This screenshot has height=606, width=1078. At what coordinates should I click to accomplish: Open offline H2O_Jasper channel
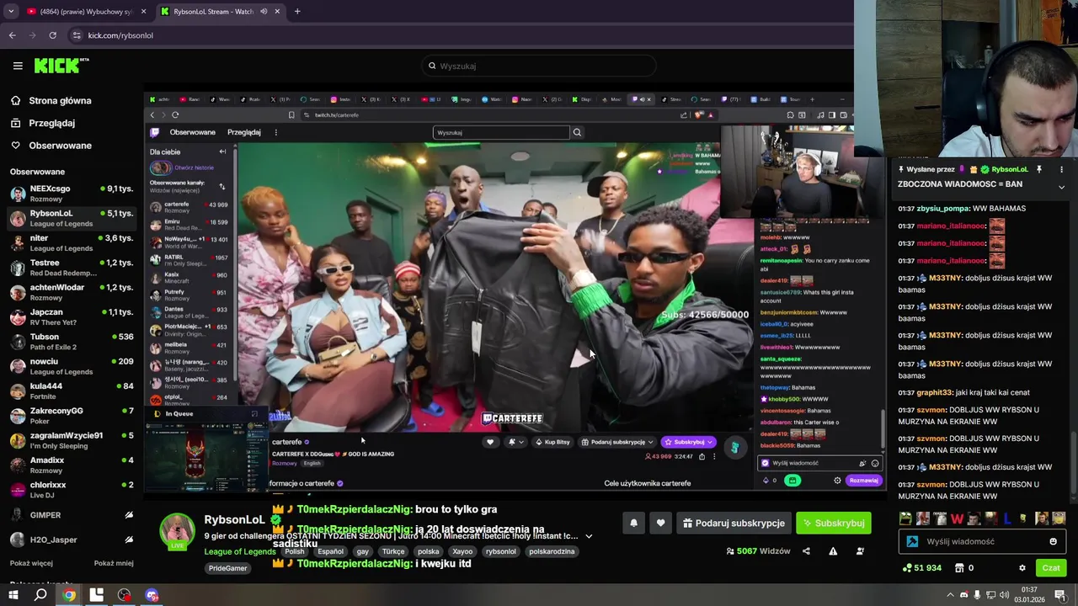click(72, 540)
